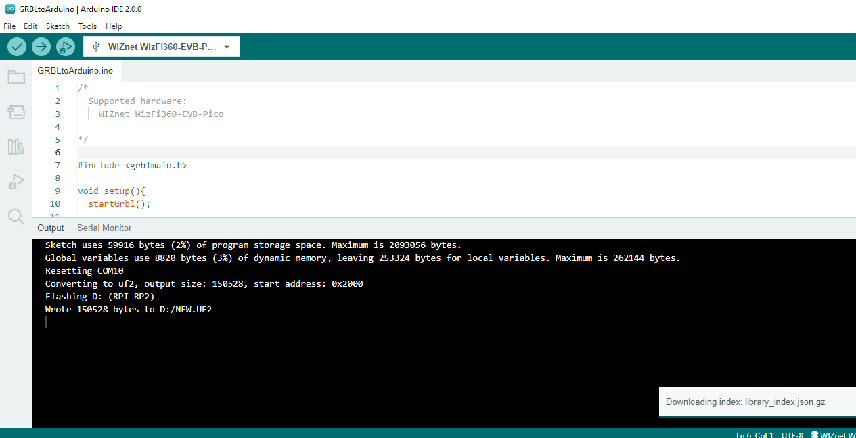This screenshot has width=856, height=438.
Task: Open the Sketchbook folder icon in sidebar
Action: [16, 77]
